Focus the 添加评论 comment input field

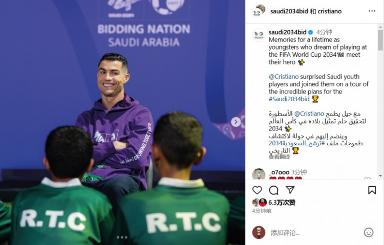(x=315, y=233)
